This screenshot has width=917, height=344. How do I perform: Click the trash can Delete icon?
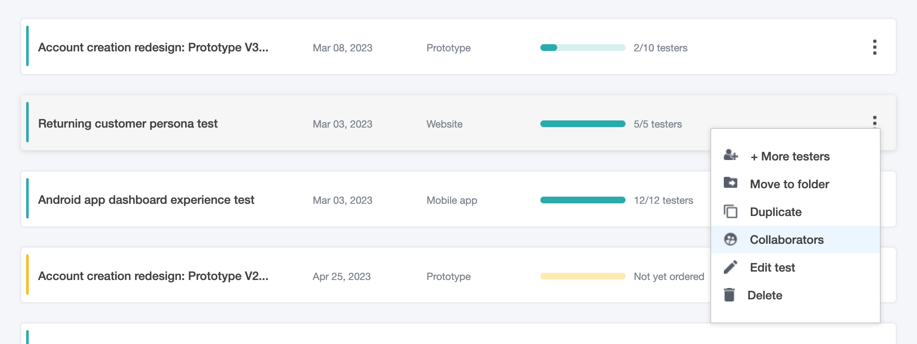pyautogui.click(x=729, y=295)
